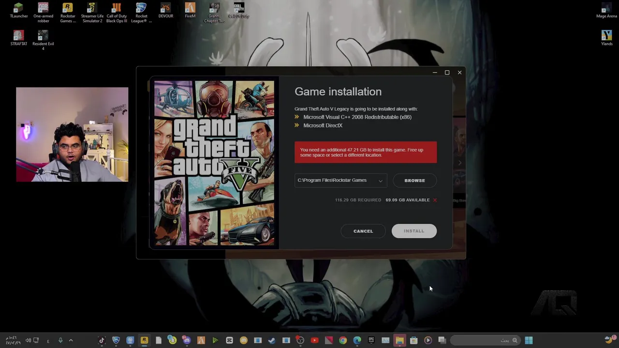
Task: Open the Windows Start menu
Action: [529, 340]
